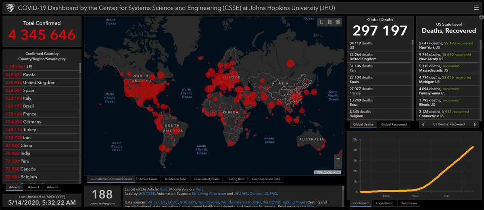Open the Testing Rate tab
Image resolution: width=484 pixels, height=210 pixels.
coord(236,179)
